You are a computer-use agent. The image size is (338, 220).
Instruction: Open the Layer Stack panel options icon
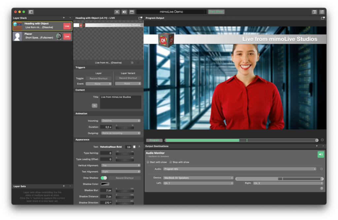[x=70, y=18]
